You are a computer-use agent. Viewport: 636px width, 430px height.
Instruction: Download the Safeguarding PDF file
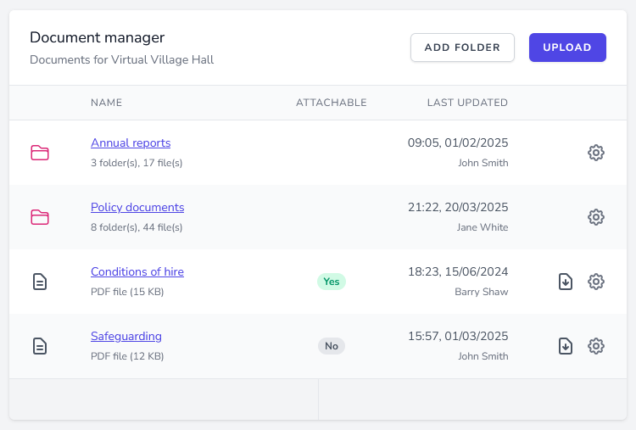(x=566, y=346)
